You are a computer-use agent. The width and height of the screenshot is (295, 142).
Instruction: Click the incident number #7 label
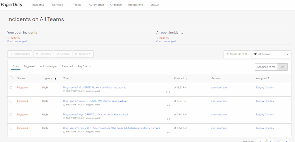click(168, 133)
